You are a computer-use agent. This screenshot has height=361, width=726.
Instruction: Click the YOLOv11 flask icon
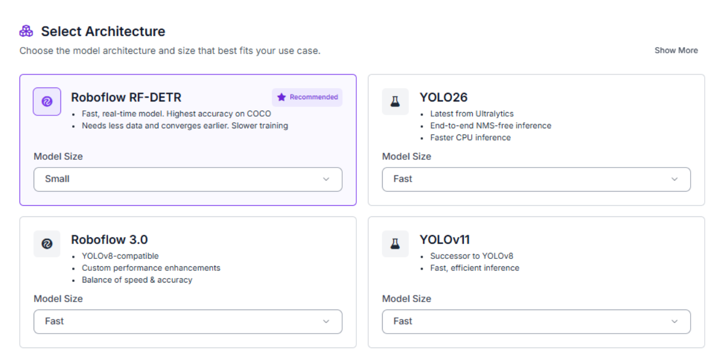395,244
